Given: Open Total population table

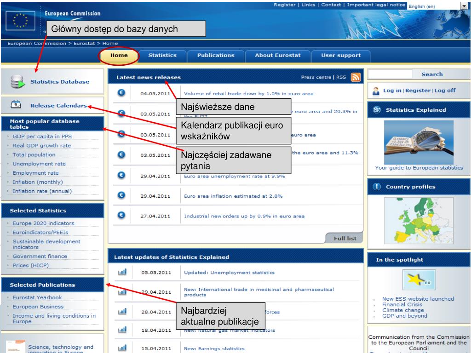Looking at the screenshot, I should [34, 154].
